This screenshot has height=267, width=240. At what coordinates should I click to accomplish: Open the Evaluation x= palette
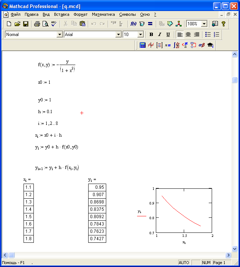tap(168, 45)
